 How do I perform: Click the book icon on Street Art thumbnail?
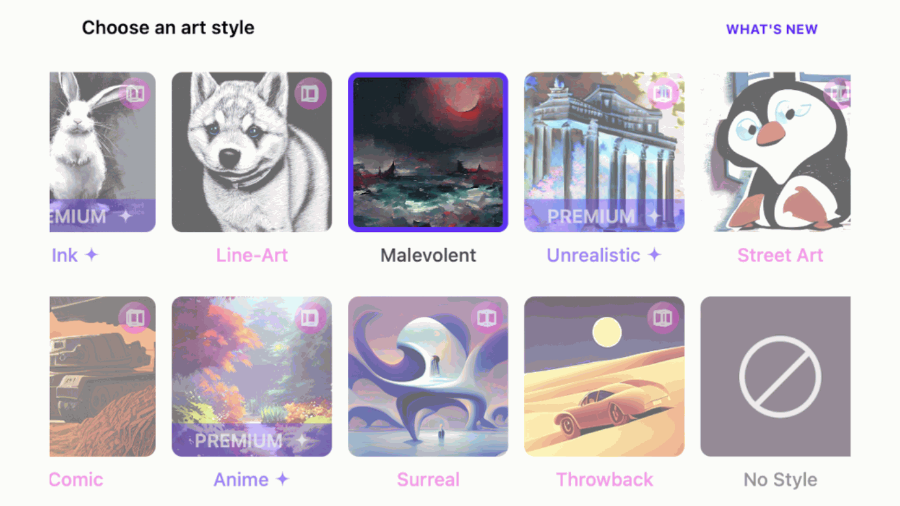click(838, 94)
